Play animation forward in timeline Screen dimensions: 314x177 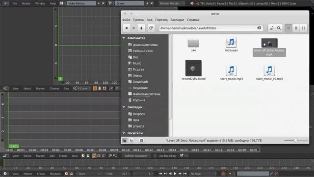175,174
